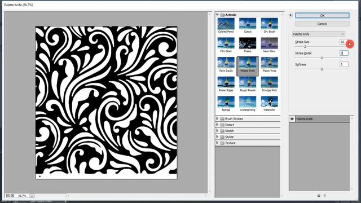The width and height of the screenshot is (361, 203).
Task: Click the new effect layer icon
Action: pyautogui.click(x=319, y=196)
